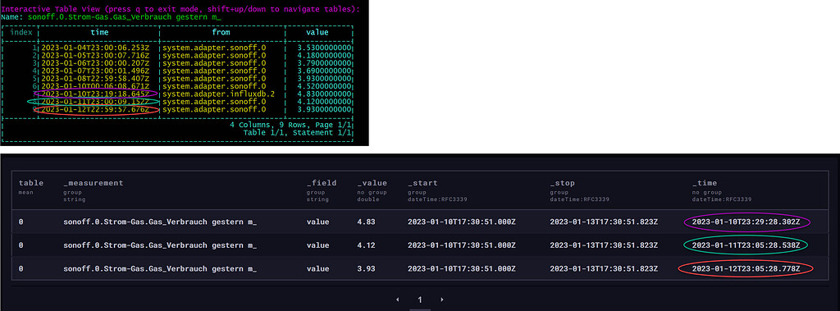Click the 'index' header in terminal table
840x311 pixels.
pyautogui.click(x=21, y=32)
